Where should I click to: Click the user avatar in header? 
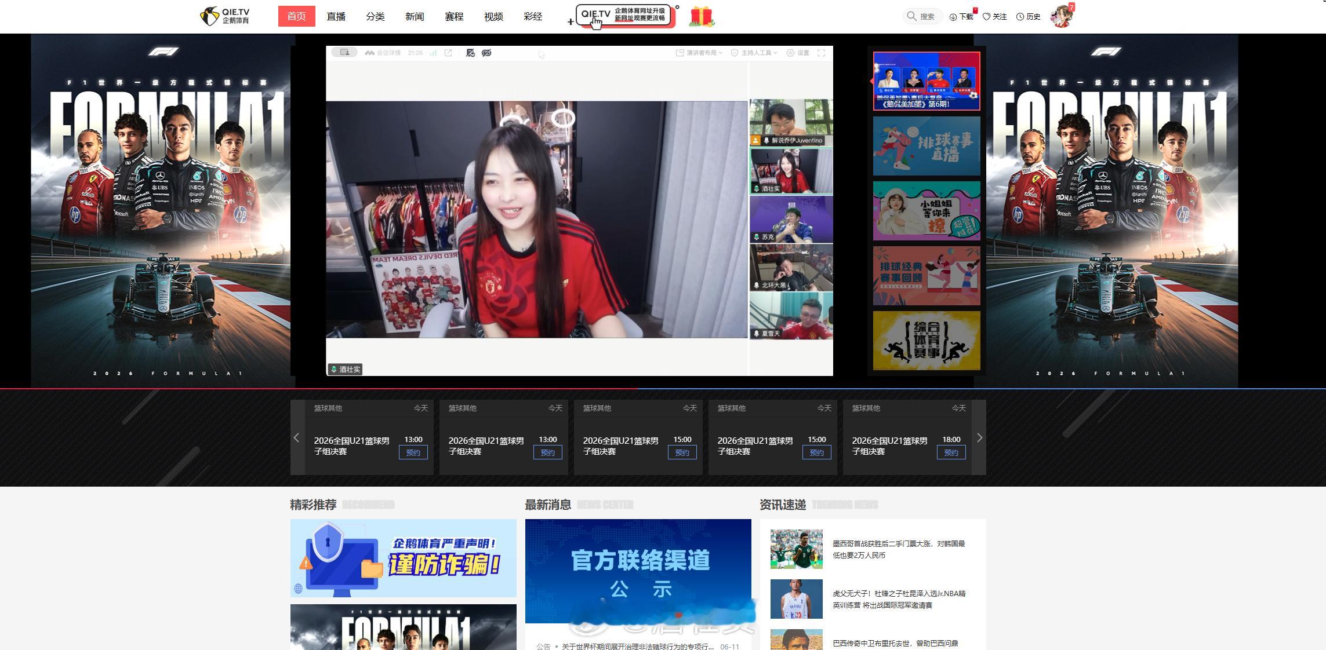[1062, 16]
